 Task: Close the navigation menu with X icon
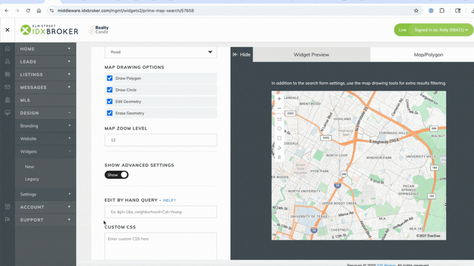coord(7,30)
